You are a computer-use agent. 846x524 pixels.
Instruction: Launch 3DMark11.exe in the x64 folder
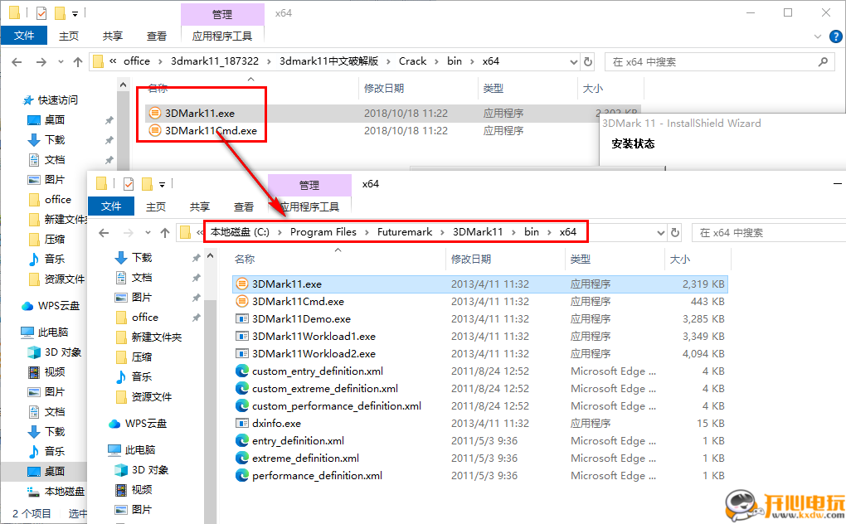[284, 284]
